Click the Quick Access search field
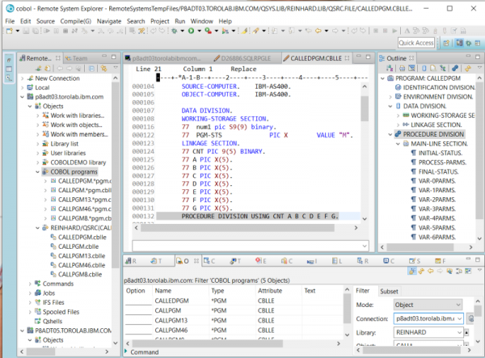The width and height of the screenshot is (485, 358). (416, 43)
